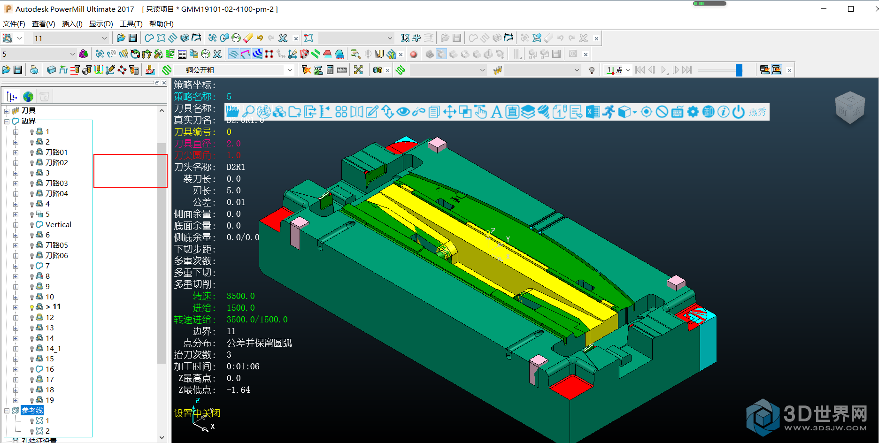879x443 pixels.
Task: Open 显示(D) menu
Action: coord(101,23)
